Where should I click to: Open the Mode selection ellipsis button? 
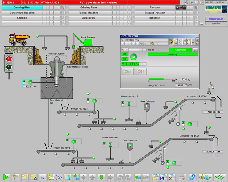pyautogui.click(x=195, y=50)
